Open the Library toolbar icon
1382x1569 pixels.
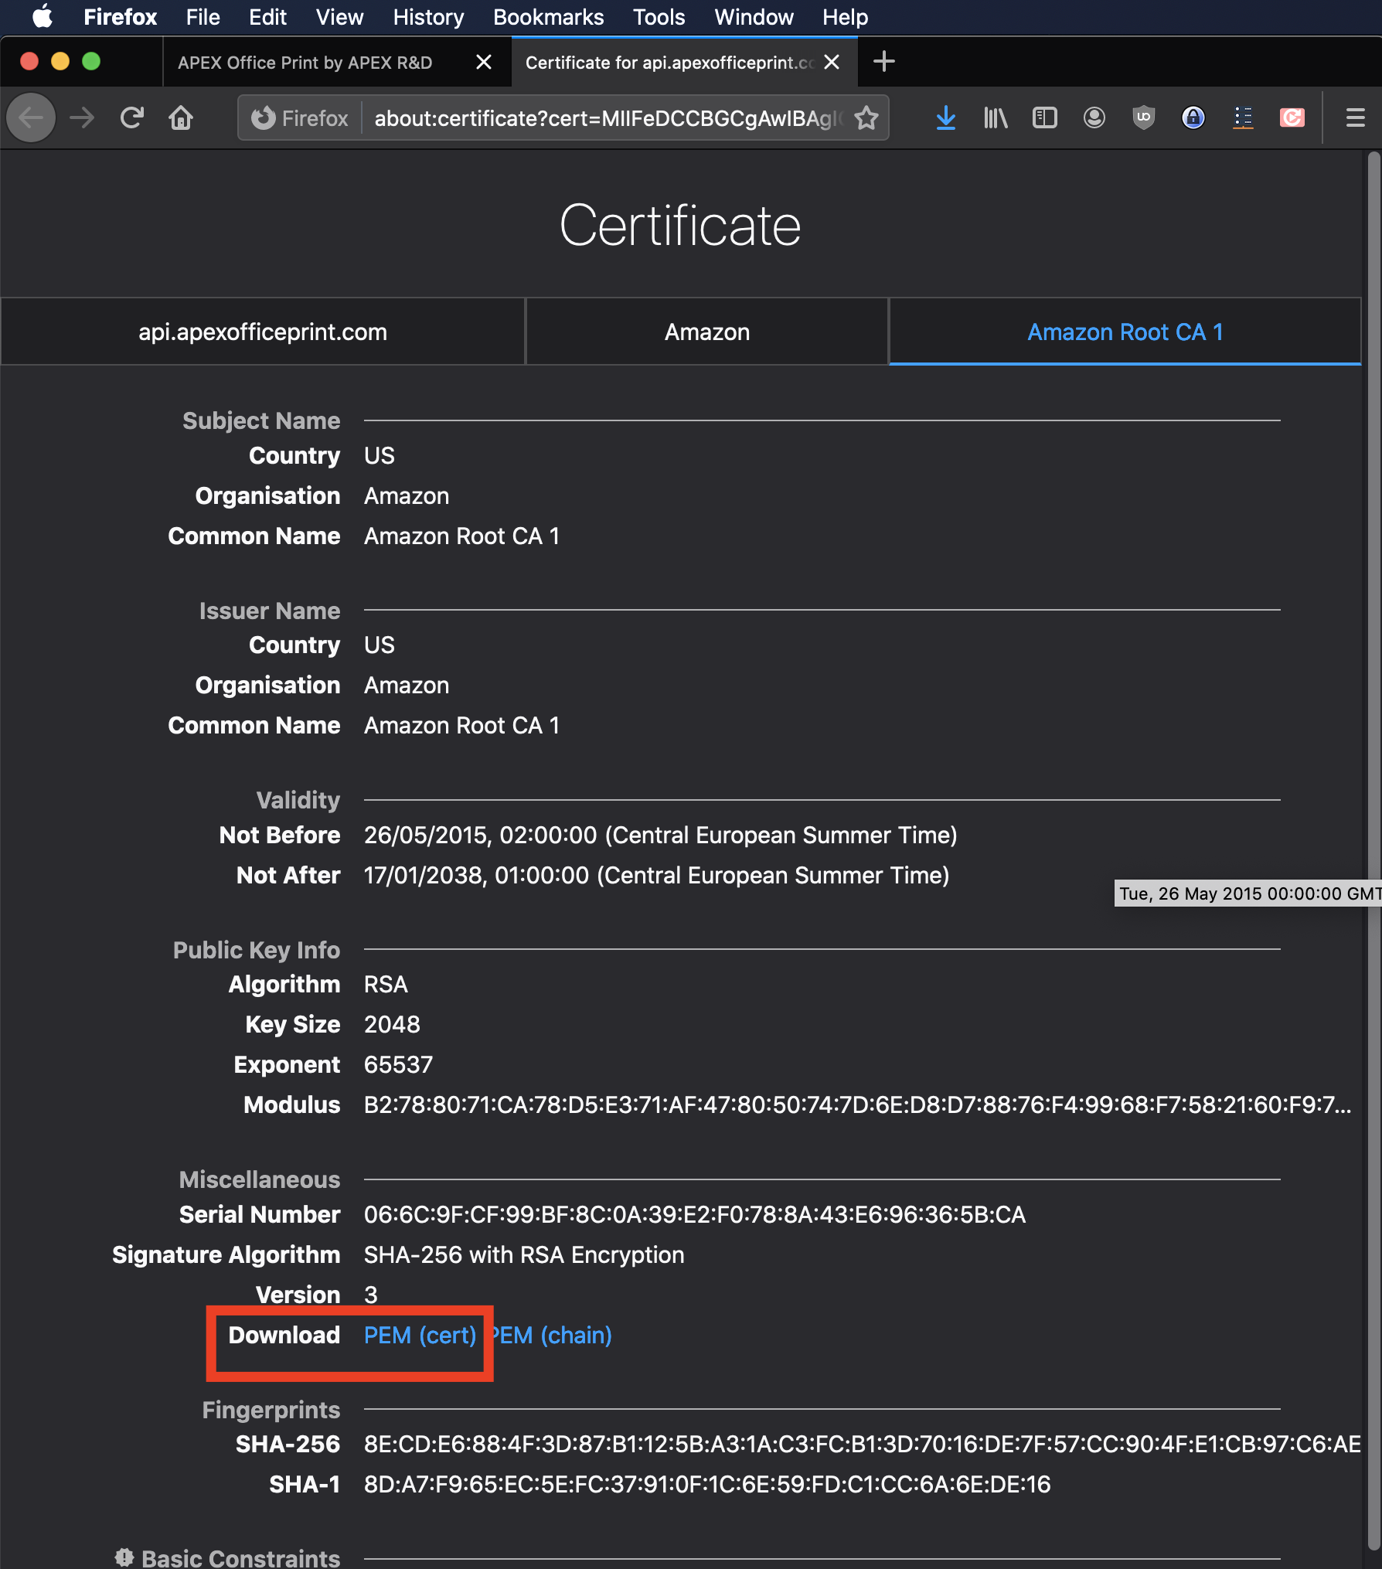996,117
